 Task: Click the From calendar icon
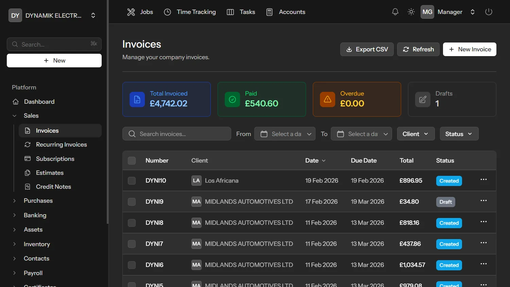[x=264, y=134]
